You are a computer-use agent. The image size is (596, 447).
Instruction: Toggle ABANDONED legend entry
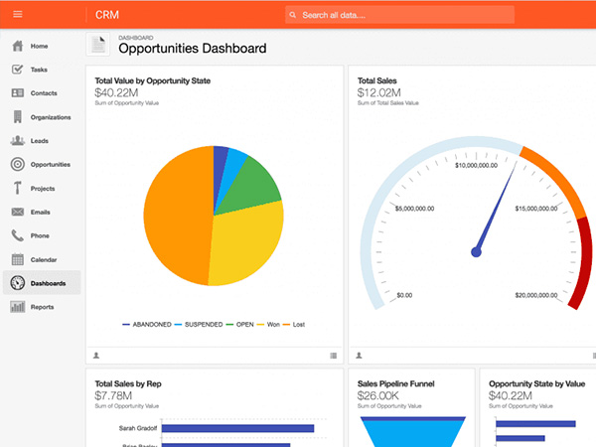click(147, 324)
